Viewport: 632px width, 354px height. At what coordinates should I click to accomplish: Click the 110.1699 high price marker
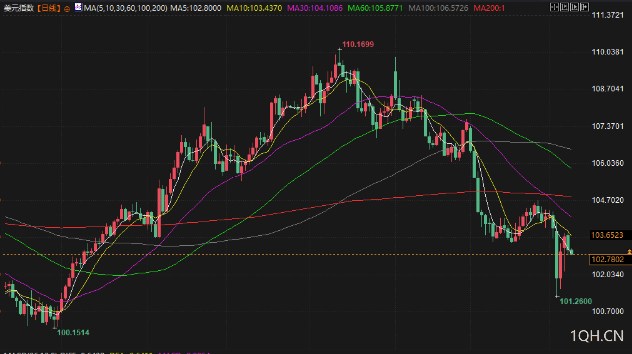[358, 44]
